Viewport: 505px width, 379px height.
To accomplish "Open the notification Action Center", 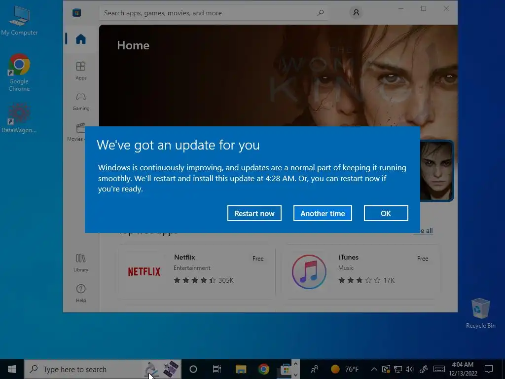I will pos(489,369).
